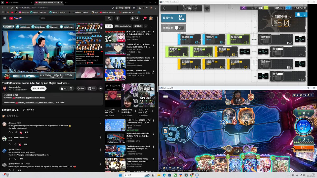Open Chrome from the Windows taskbar
The image size is (317, 178).
tap(192, 175)
